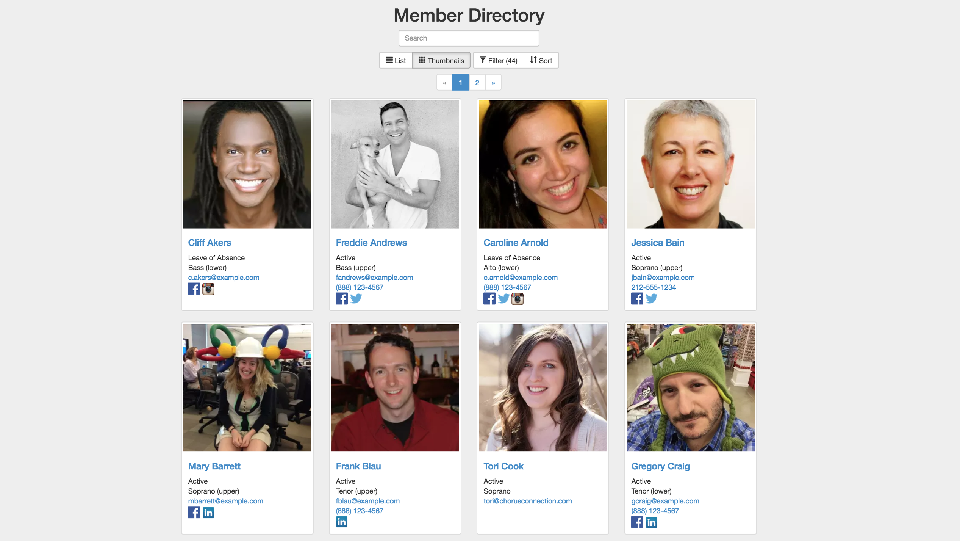Screen dimensions: 960x541
Task: Select the Search input field
Action: tap(468, 38)
